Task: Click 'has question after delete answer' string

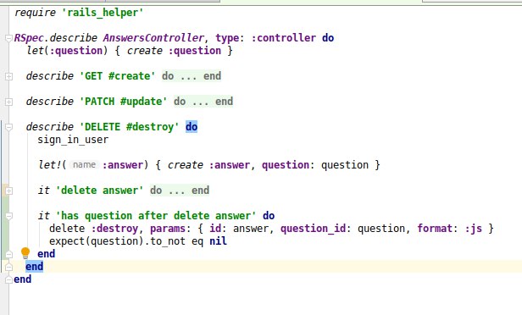Action: [156, 216]
